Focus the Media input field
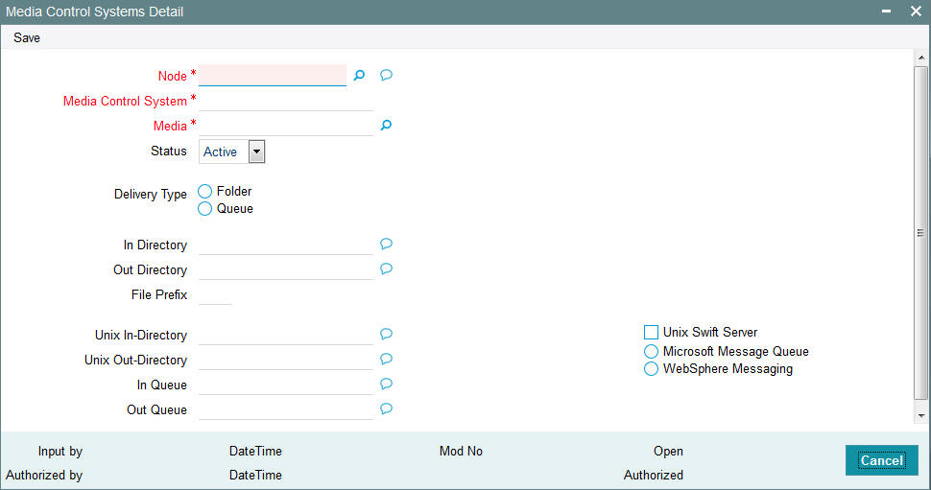This screenshot has width=931, height=490. click(286, 126)
